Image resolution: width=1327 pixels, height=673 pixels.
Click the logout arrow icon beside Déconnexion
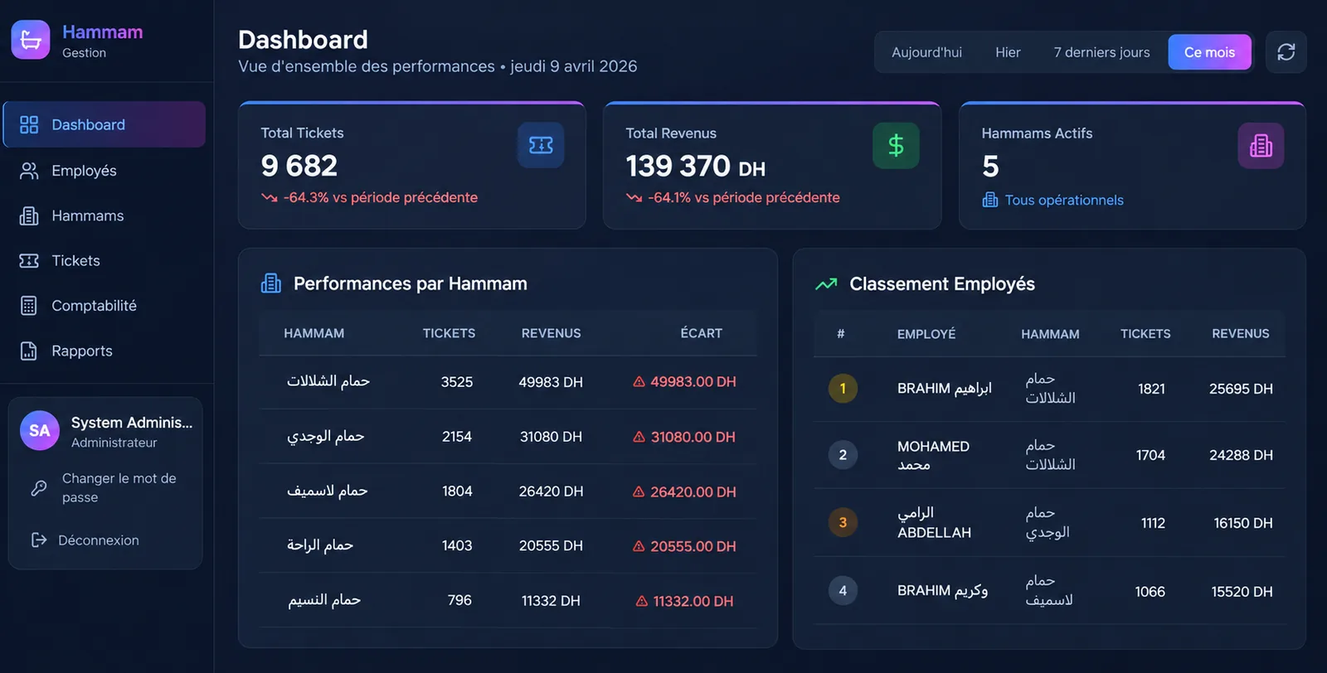coord(39,540)
